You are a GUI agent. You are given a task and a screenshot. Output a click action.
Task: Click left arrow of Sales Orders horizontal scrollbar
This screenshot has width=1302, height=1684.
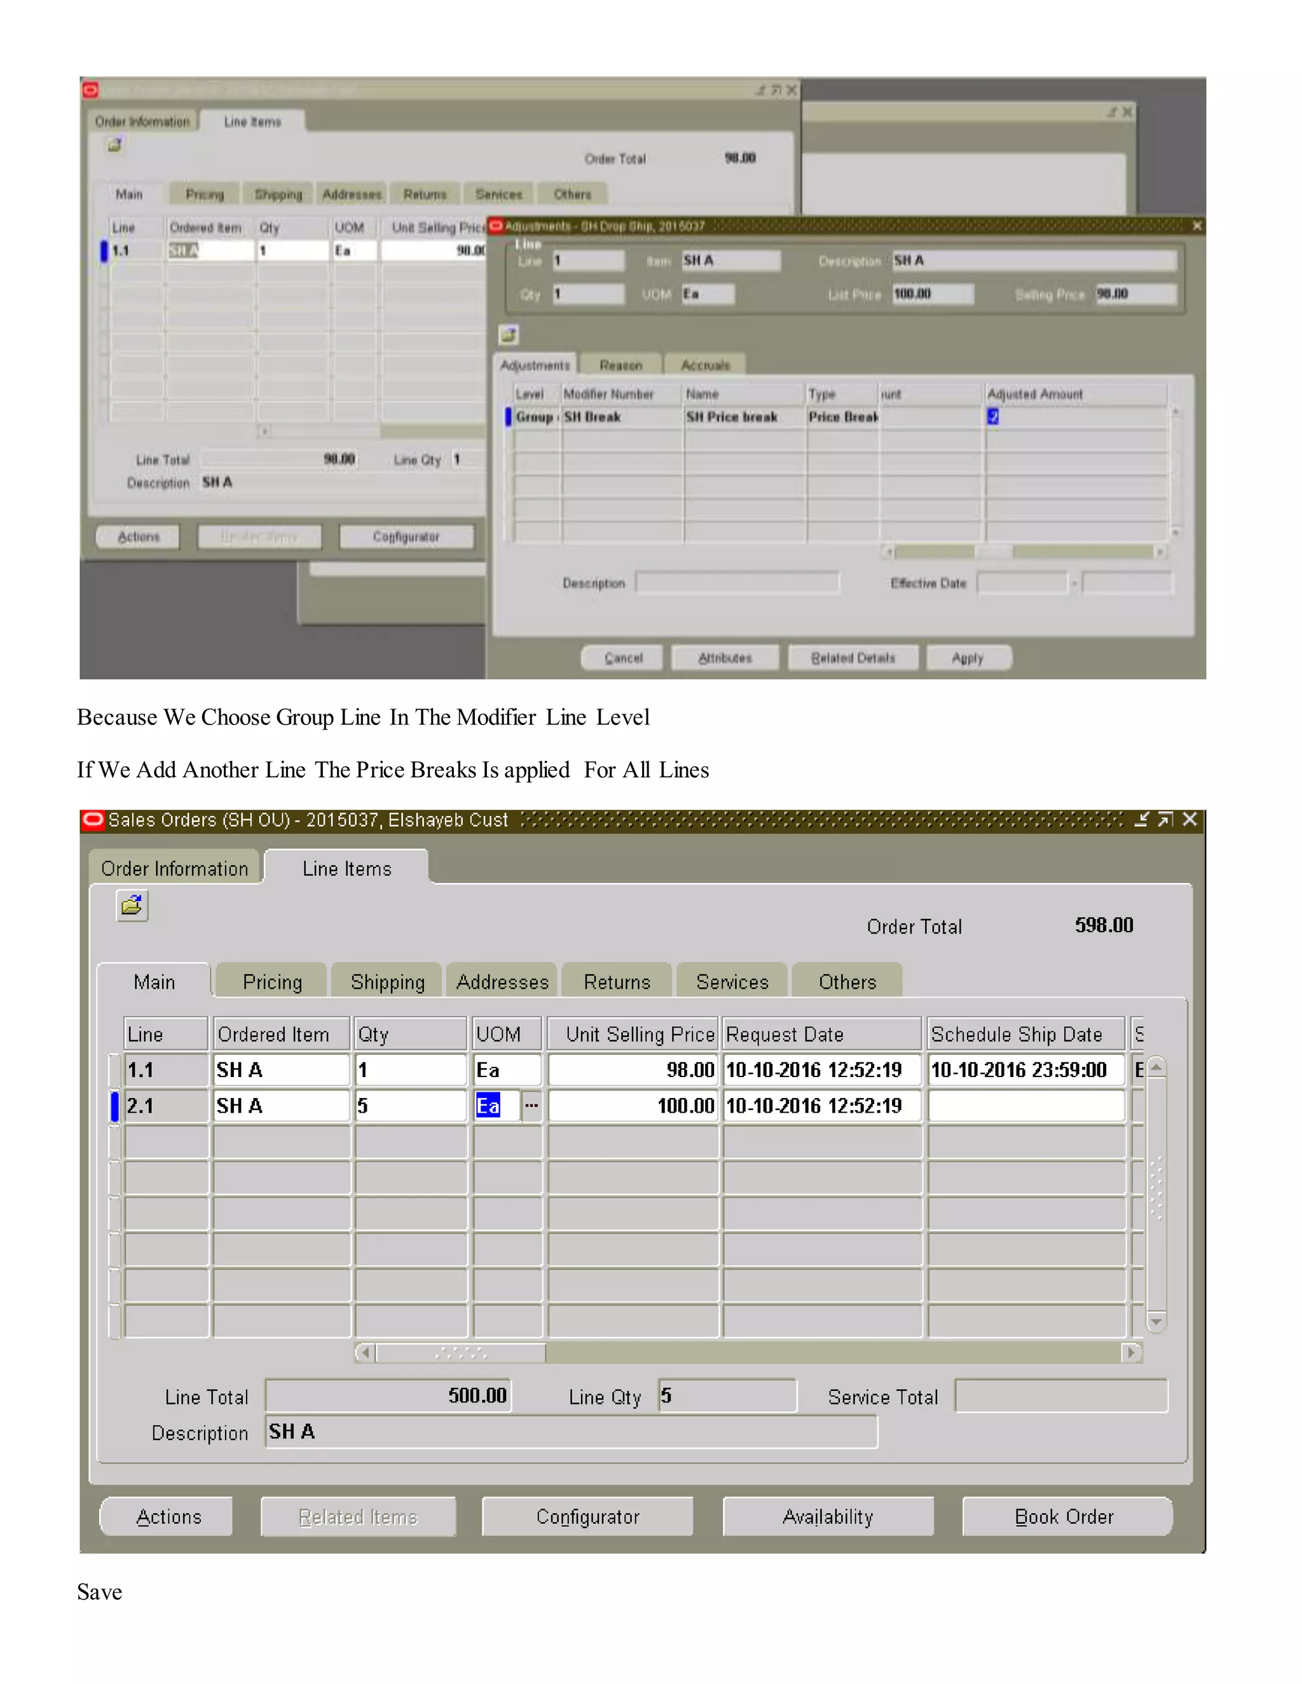click(x=365, y=1352)
